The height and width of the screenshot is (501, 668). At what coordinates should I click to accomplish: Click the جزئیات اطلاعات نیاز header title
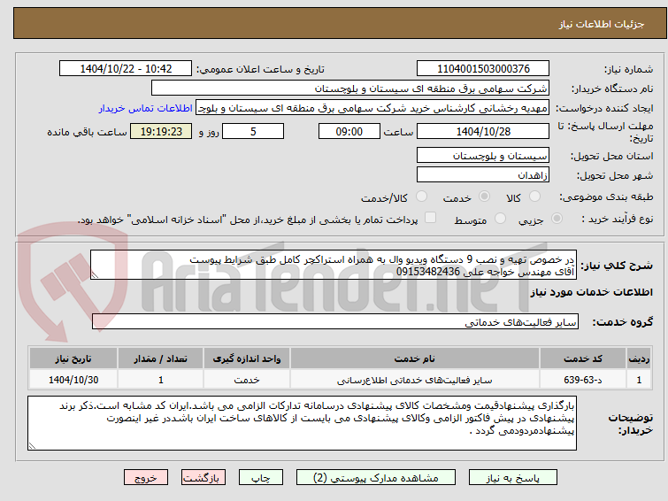[x=602, y=24]
